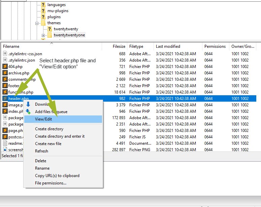Click the archive.php Sublime file icon

click(5, 73)
